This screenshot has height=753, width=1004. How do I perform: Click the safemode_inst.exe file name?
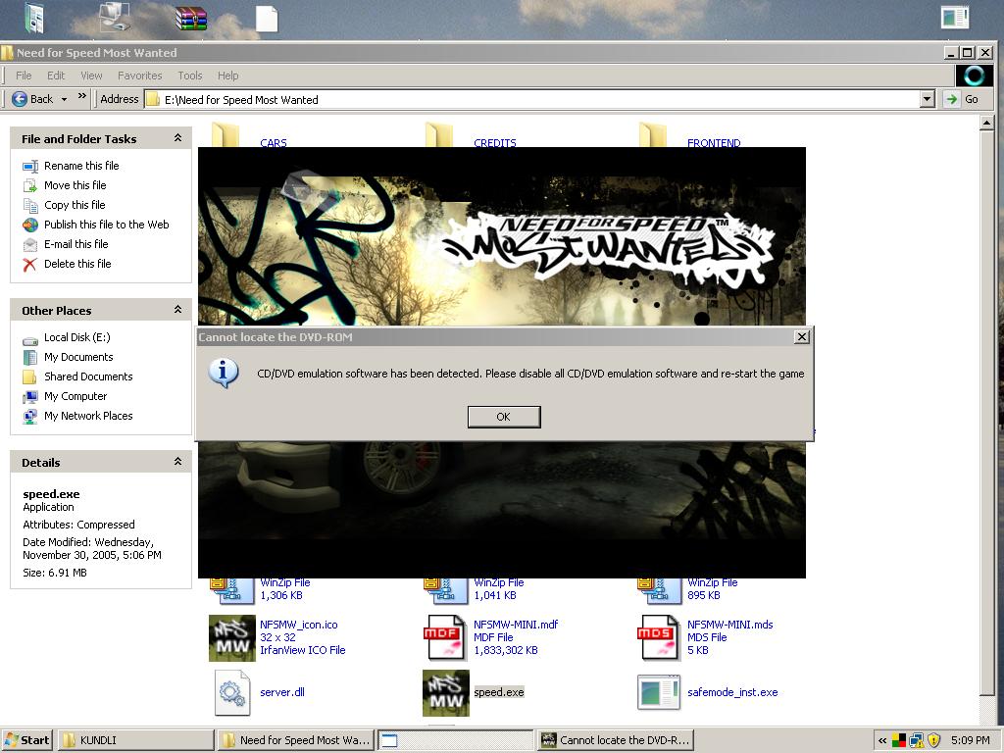pos(732,692)
